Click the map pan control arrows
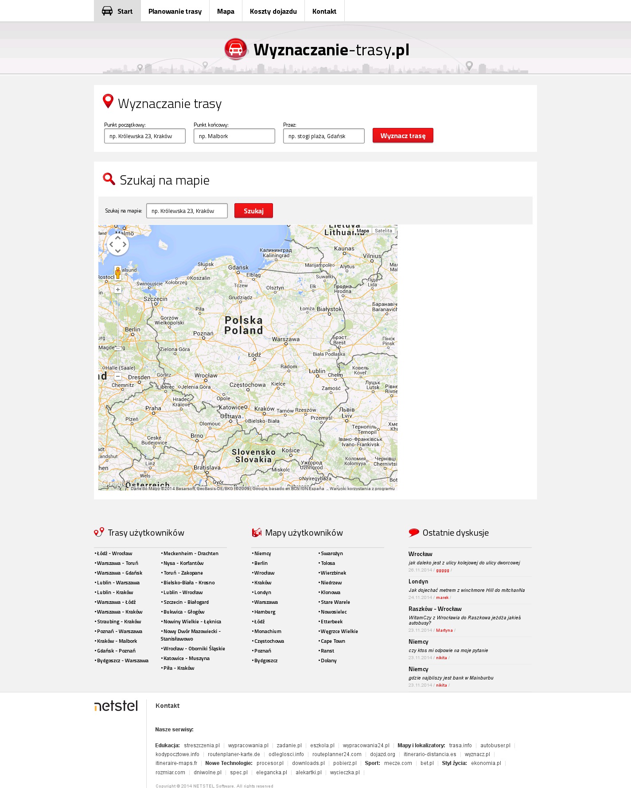The width and height of the screenshot is (631, 788). 118,244
